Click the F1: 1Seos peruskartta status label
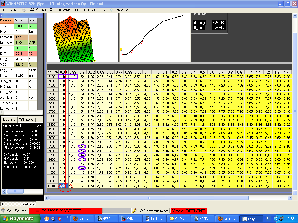 click(19, 204)
